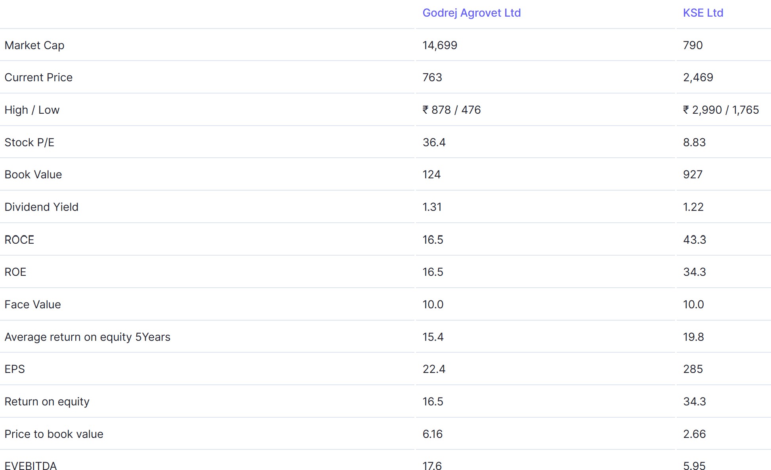Click Godrej Stock P/E value 36.4
This screenshot has width=771, height=470.
(x=434, y=142)
